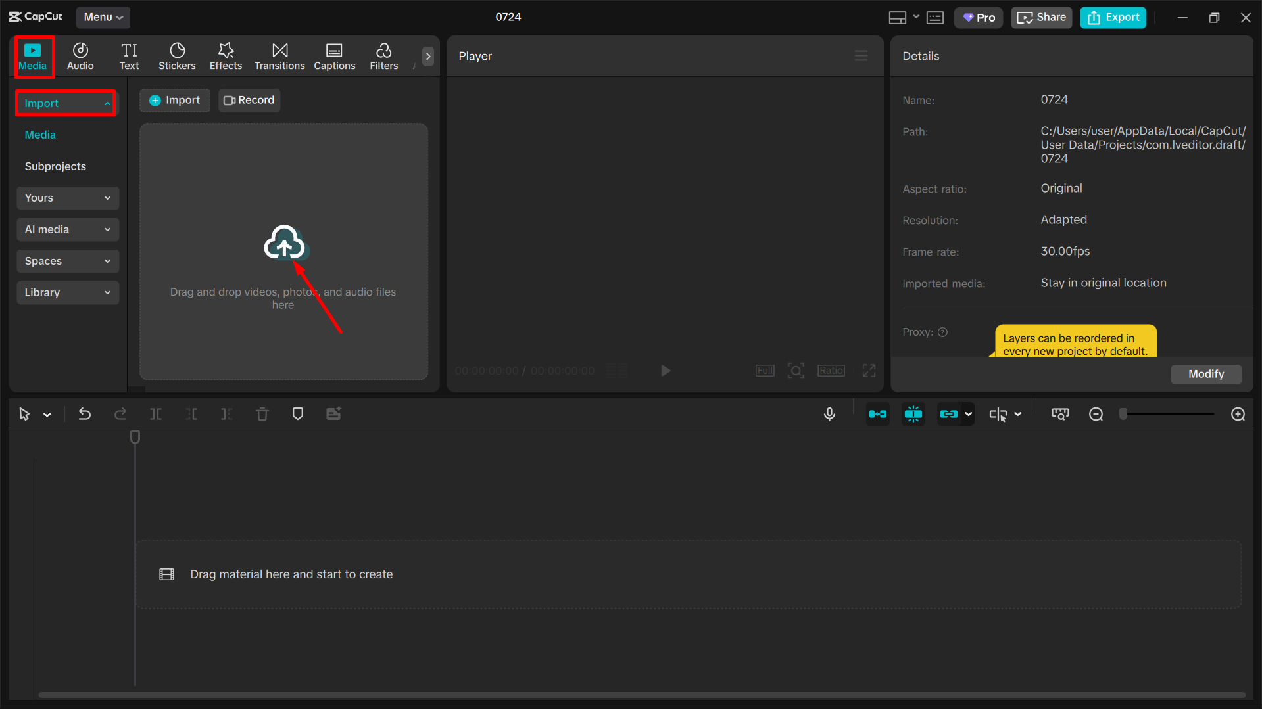Image resolution: width=1262 pixels, height=709 pixels.
Task: Click the Modify button in Details
Action: (x=1205, y=374)
